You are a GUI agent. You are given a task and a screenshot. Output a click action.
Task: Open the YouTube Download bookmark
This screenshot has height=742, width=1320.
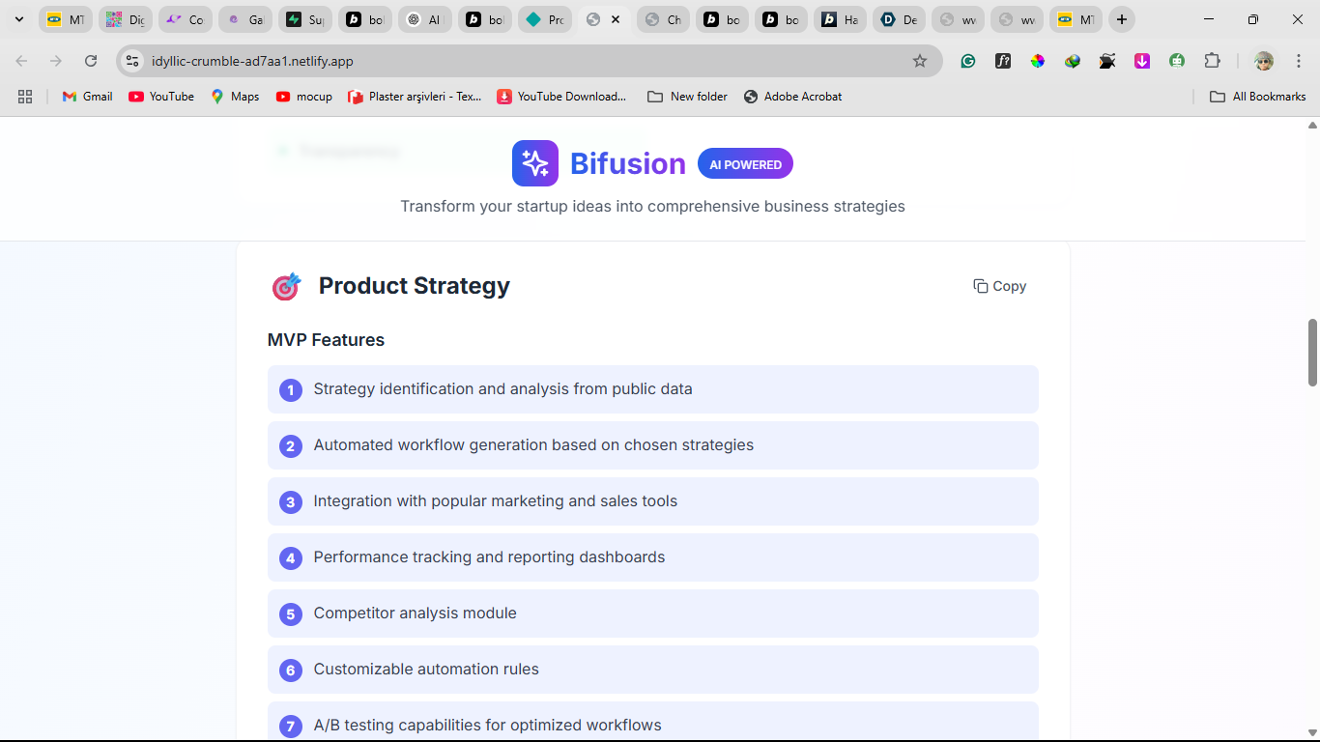(561, 97)
